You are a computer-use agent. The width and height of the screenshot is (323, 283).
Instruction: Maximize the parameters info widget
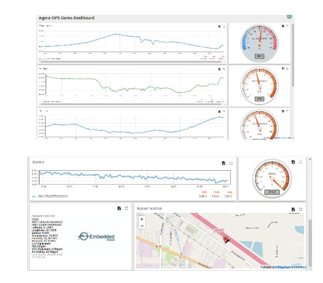tap(127, 208)
